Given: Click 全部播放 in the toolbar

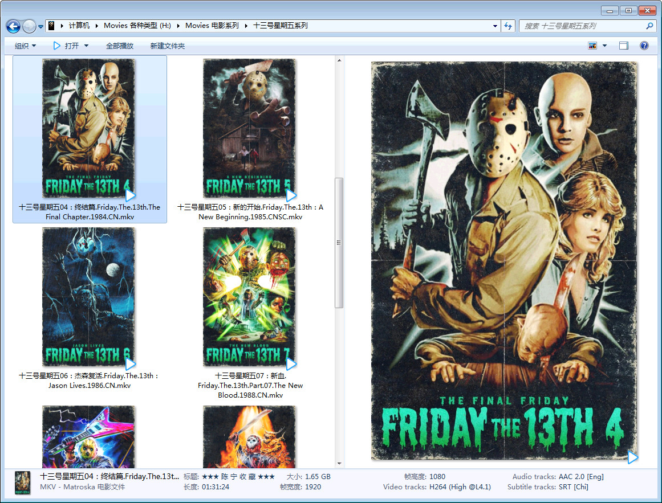Looking at the screenshot, I should [x=120, y=46].
